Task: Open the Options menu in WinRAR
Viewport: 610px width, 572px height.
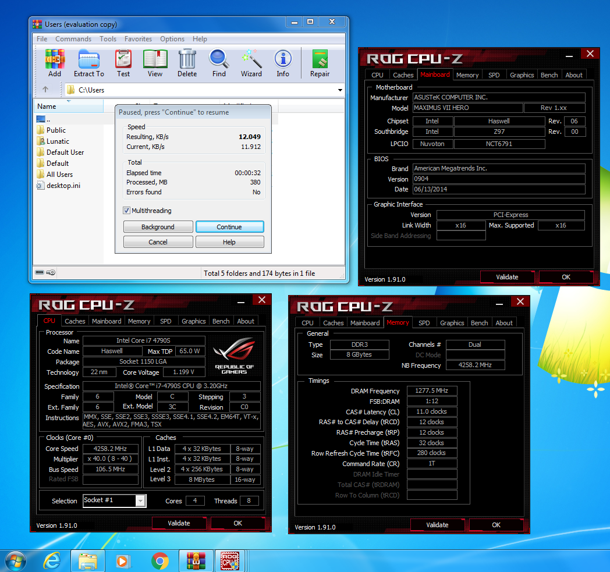Action: [x=172, y=39]
